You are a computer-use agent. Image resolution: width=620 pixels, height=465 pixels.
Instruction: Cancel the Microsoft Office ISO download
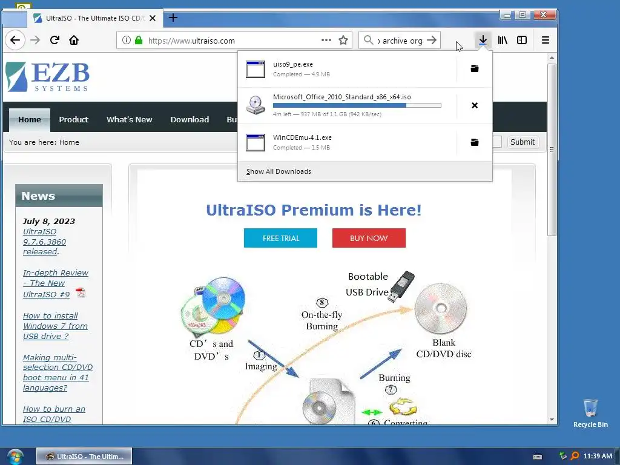(475, 105)
